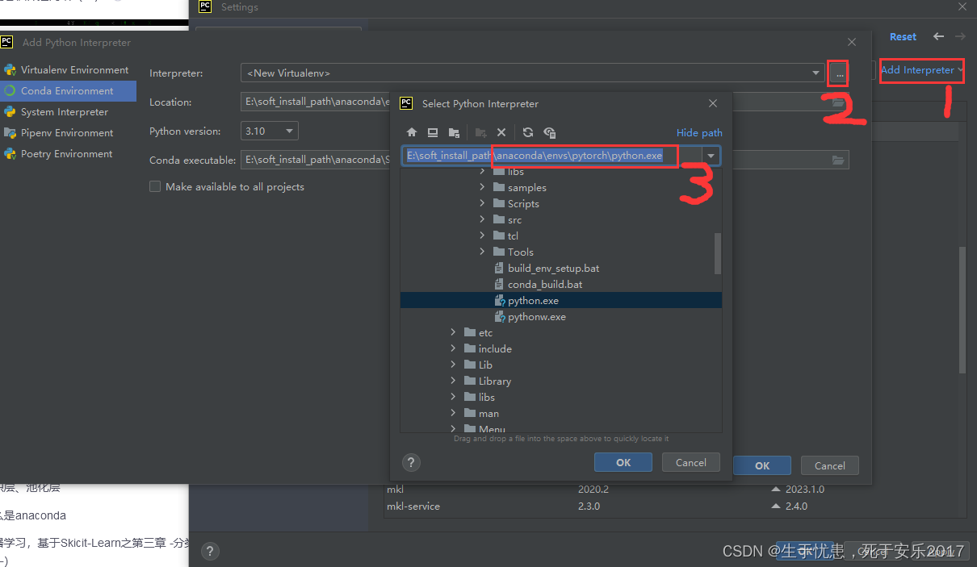Select Poetry Environment in the sidebar
The image size is (977, 567).
68,154
